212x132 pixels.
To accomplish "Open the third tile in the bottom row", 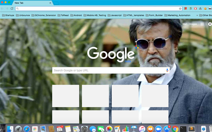I will (125, 117).
